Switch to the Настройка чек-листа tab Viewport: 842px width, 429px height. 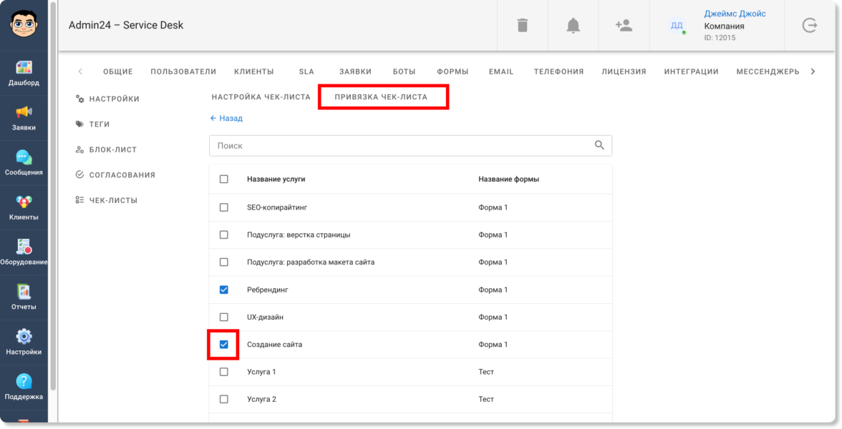click(261, 97)
